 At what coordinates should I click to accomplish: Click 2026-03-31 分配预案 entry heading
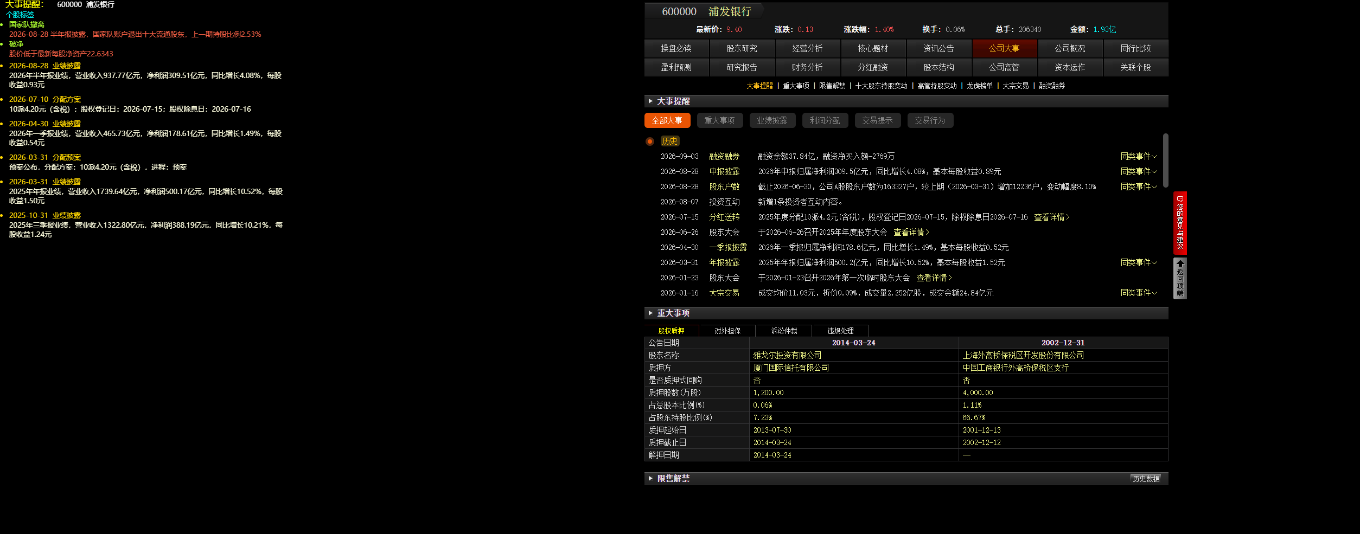(45, 157)
